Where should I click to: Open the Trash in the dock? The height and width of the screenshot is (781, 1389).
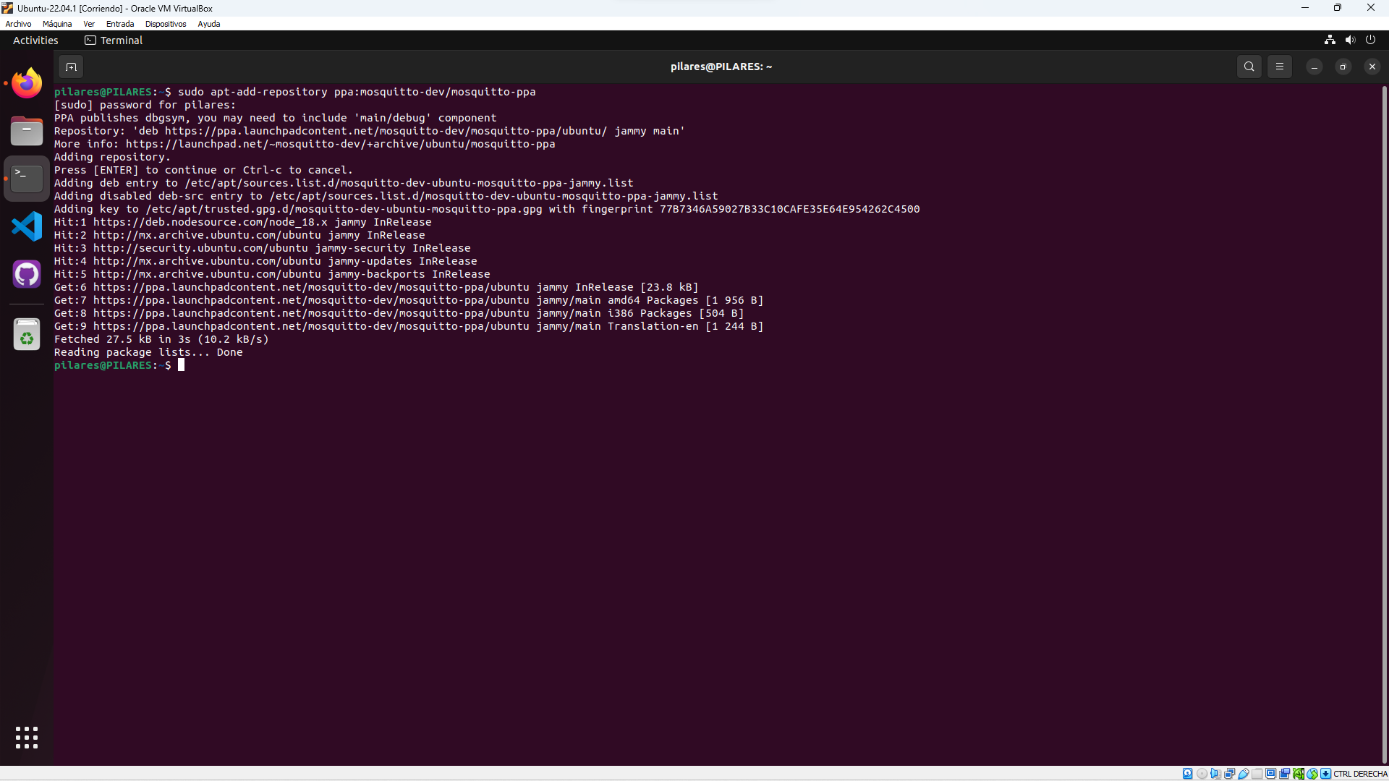pyautogui.click(x=27, y=336)
